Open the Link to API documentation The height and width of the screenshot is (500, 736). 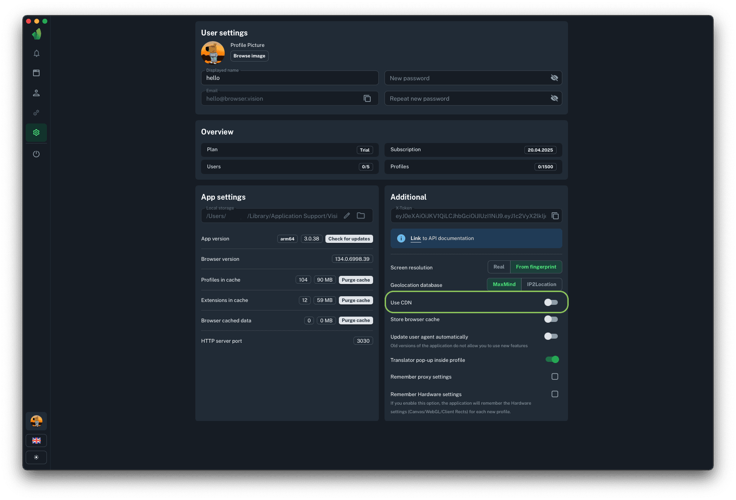[x=416, y=238]
